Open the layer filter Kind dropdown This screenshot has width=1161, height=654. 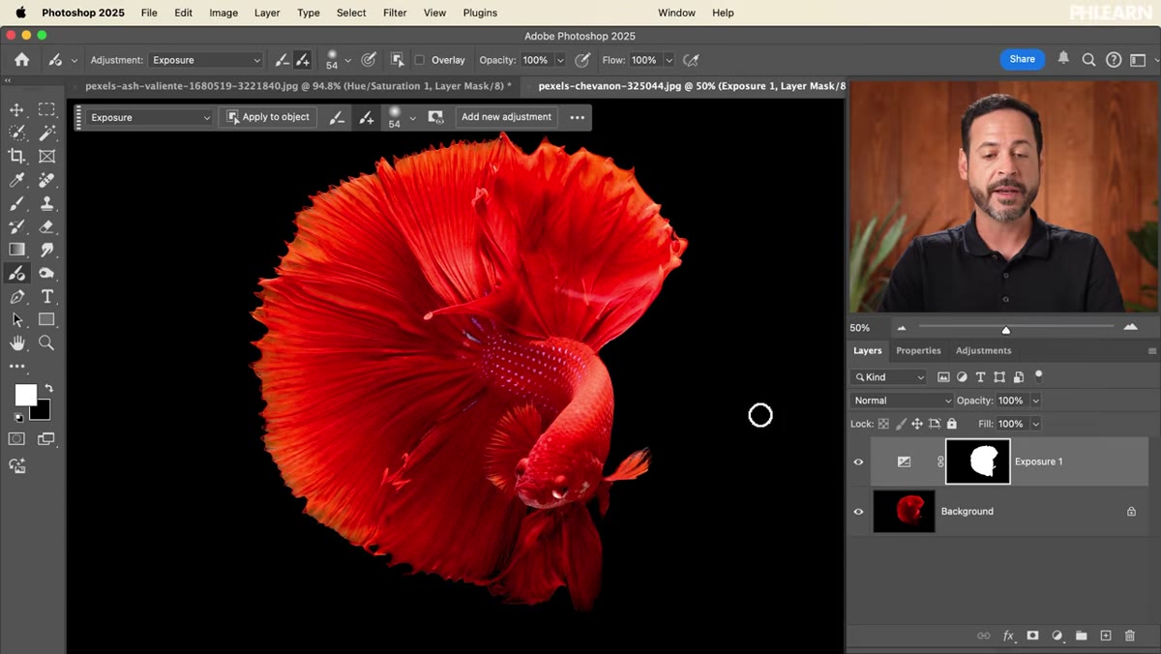tap(888, 377)
